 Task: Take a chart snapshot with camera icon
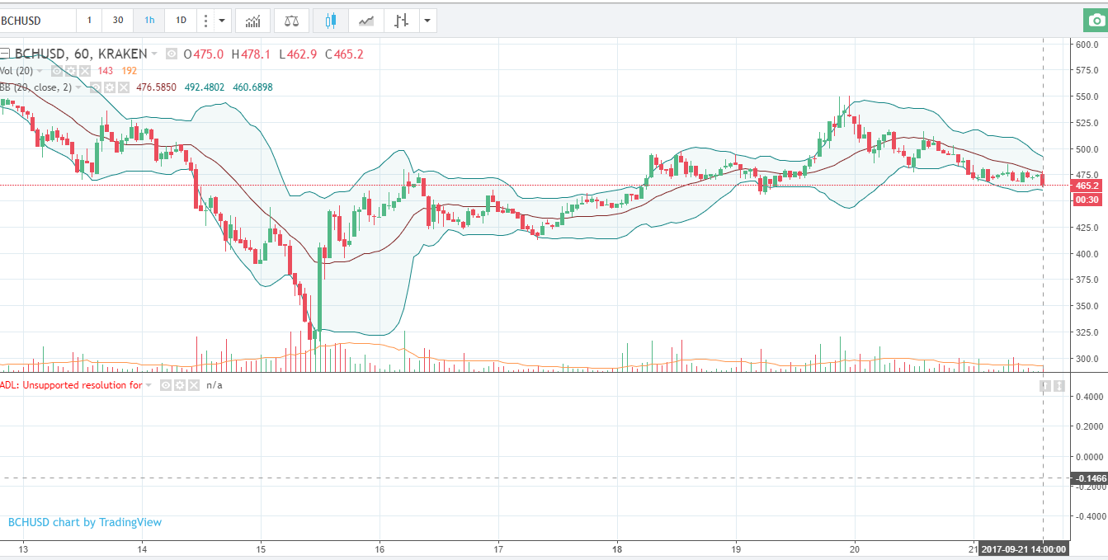(x=1096, y=21)
